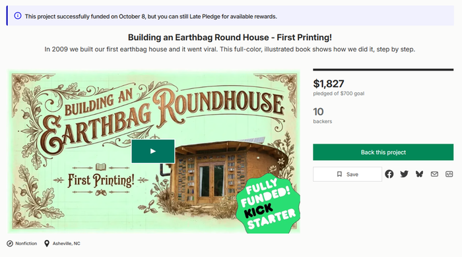Screen dimensions: 462x257
Task: Click the bookmark icon on Save button
Action: (x=339, y=174)
